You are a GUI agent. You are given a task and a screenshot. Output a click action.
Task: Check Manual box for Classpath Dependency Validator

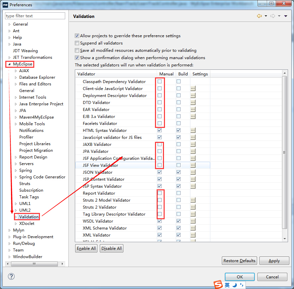(160, 81)
